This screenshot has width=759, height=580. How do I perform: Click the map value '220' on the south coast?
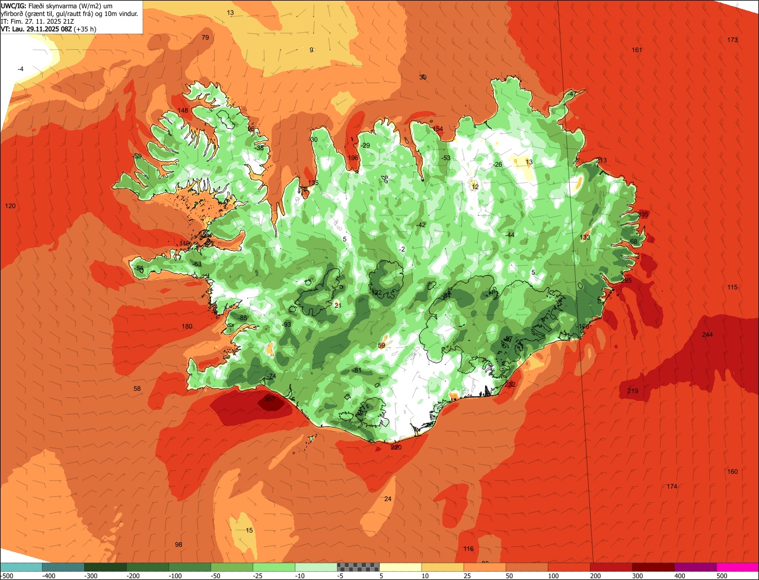(x=396, y=447)
